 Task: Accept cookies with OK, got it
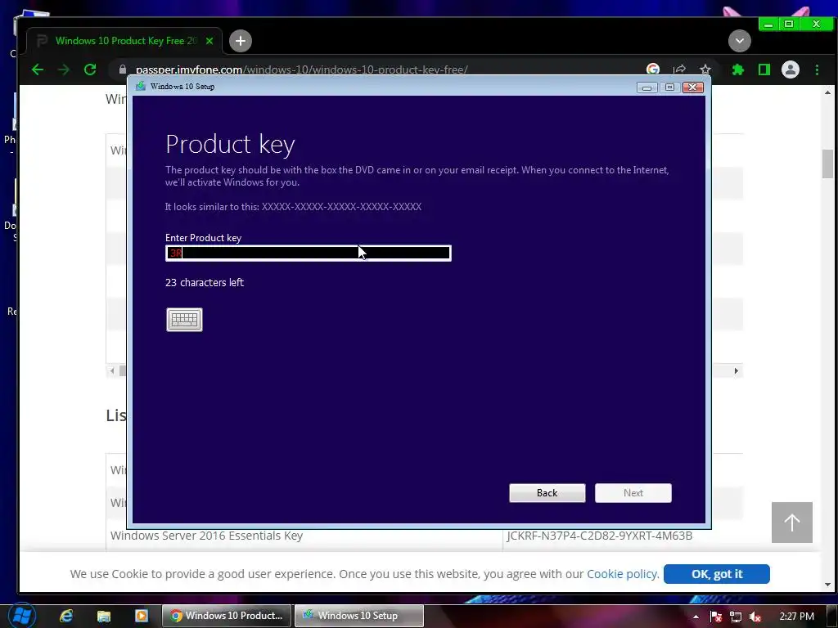717,574
